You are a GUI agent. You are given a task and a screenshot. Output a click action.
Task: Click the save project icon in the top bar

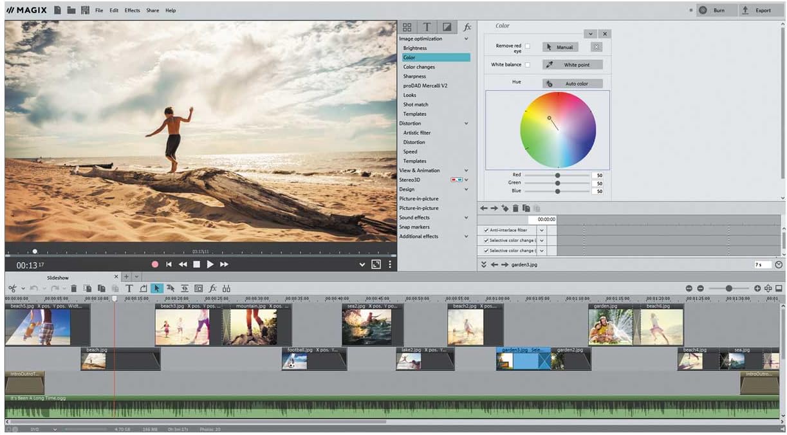click(x=85, y=10)
